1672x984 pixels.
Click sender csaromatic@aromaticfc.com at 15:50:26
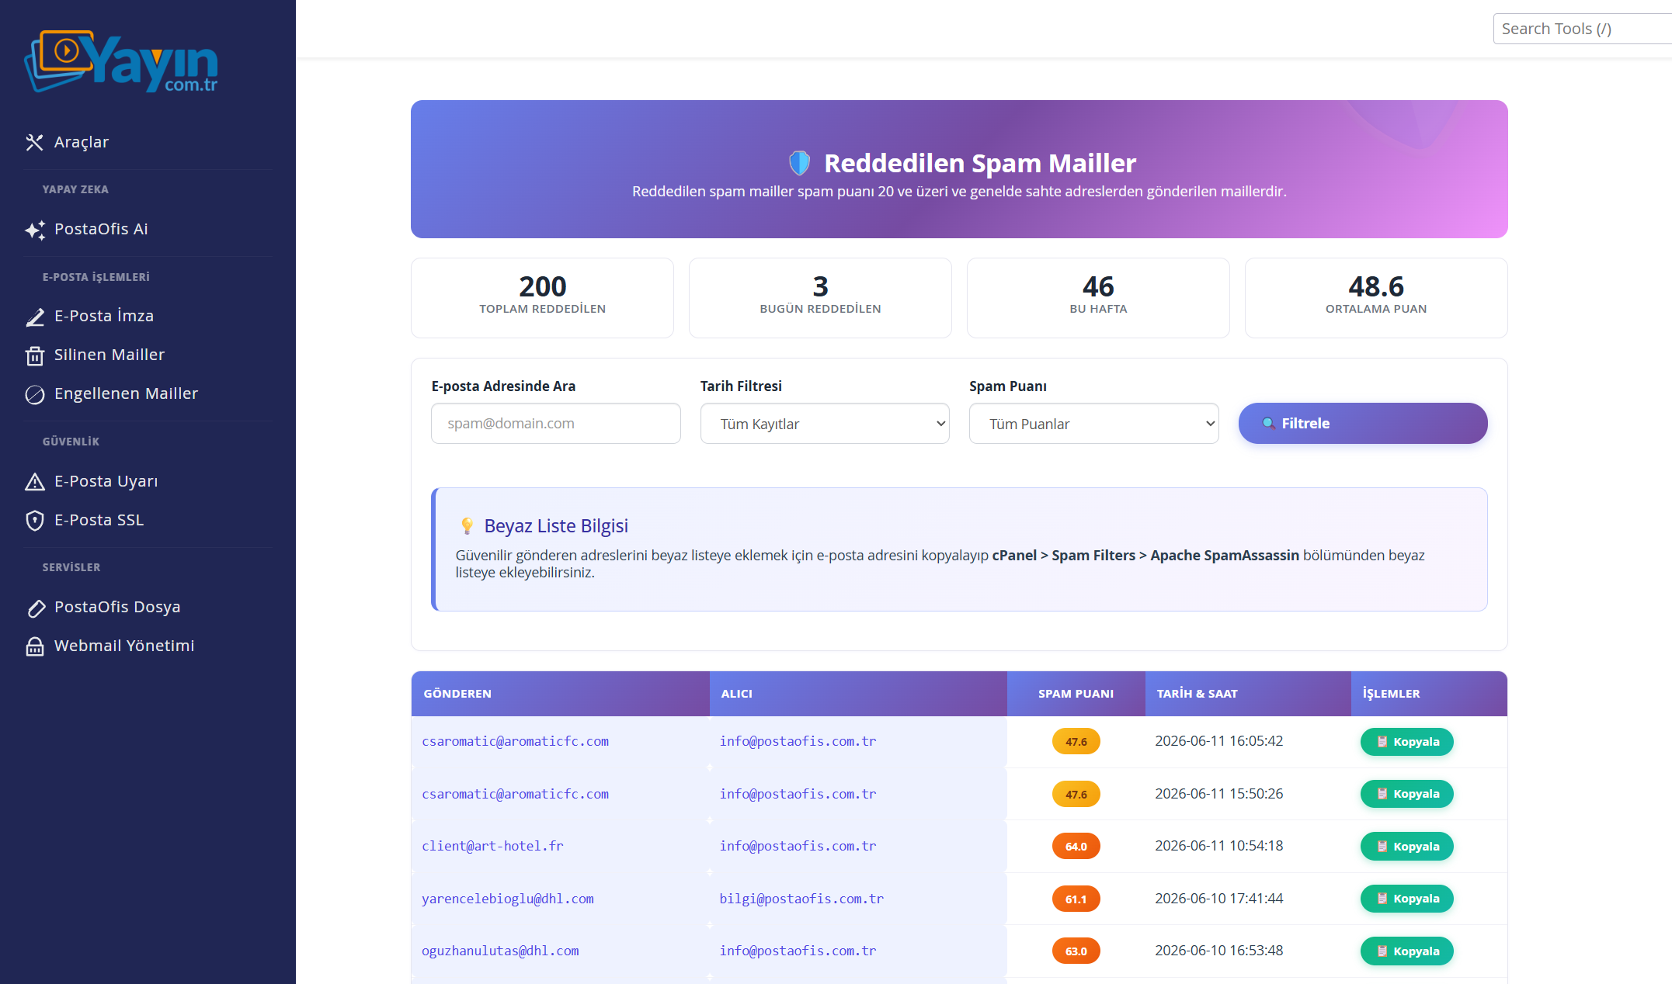click(x=515, y=795)
